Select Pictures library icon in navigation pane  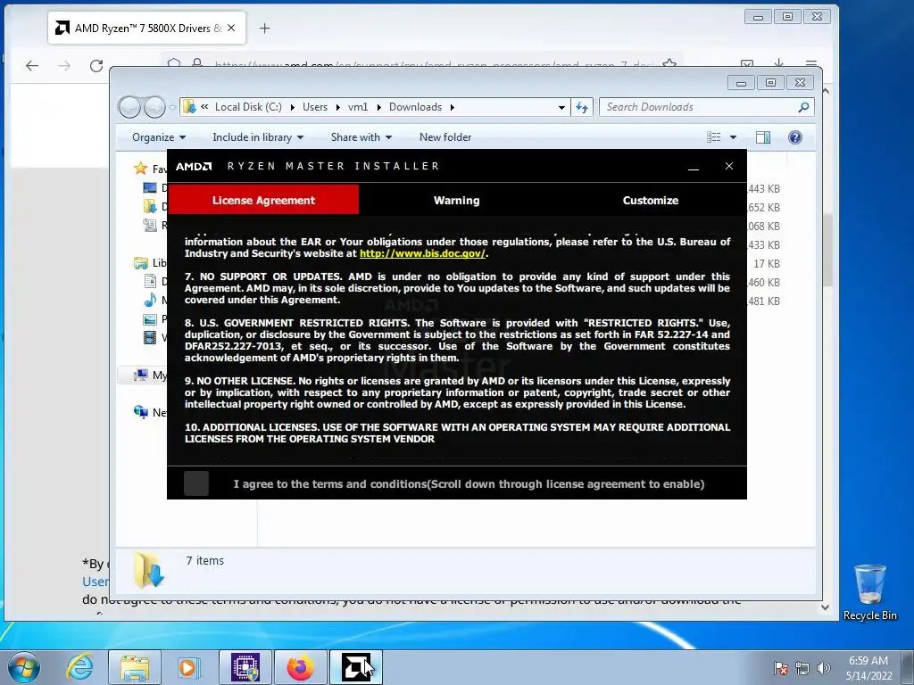pyautogui.click(x=150, y=319)
